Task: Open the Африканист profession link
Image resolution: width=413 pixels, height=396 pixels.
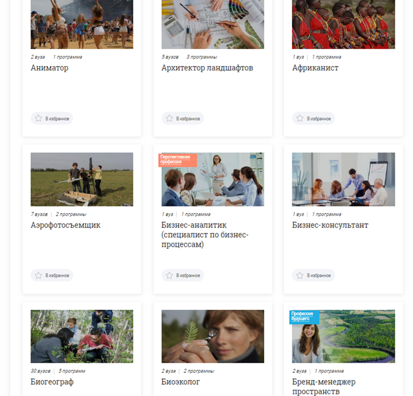Action: pyautogui.click(x=315, y=68)
